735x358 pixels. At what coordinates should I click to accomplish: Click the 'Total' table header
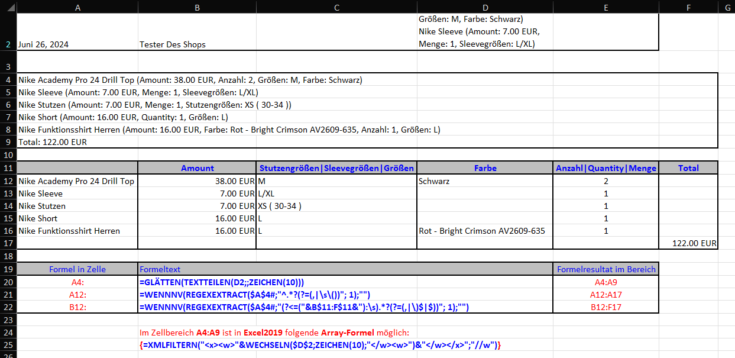[x=688, y=168]
